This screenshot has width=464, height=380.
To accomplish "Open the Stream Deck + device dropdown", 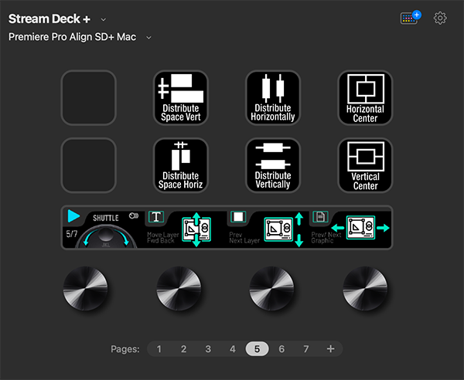I will pos(104,19).
